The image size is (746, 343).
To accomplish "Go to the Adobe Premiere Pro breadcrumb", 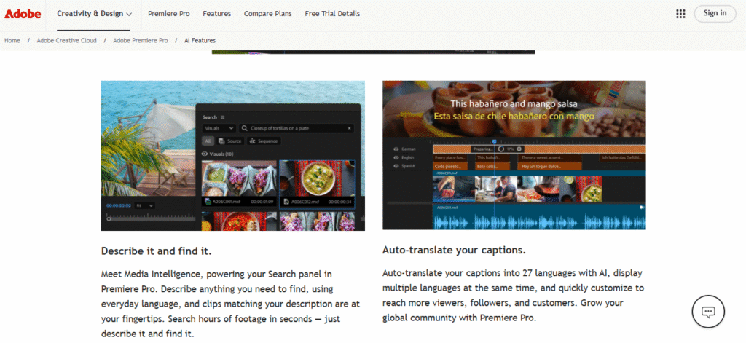I will pyautogui.click(x=141, y=41).
